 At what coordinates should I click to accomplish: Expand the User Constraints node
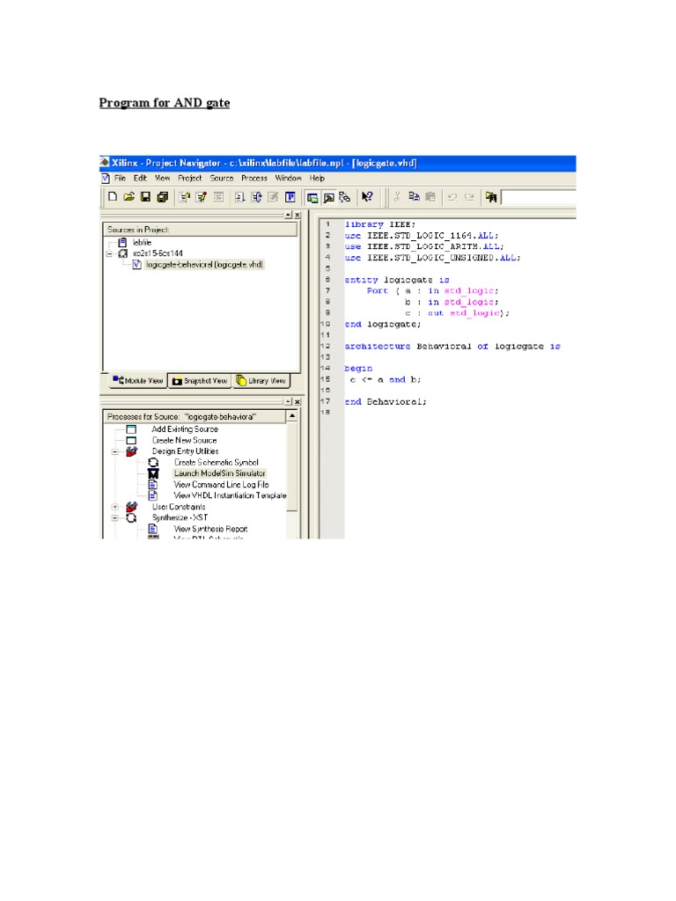(115, 507)
